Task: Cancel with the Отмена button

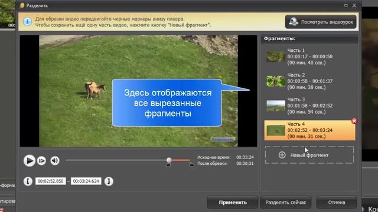Action: point(336,203)
